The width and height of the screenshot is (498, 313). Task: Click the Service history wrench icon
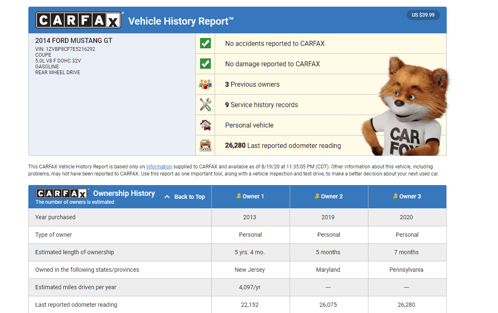(205, 105)
